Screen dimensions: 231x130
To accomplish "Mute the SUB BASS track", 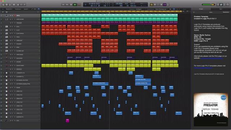I will click(10, 58).
